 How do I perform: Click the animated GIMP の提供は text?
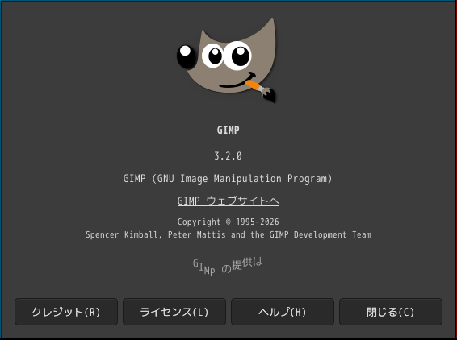click(228, 266)
